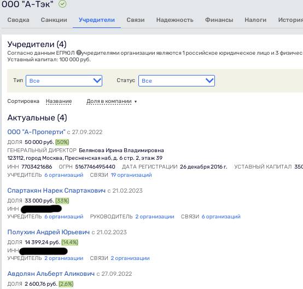Open the Санкции tab
Image resolution: width=303 pixels, height=289 pixels.
[x=54, y=20]
